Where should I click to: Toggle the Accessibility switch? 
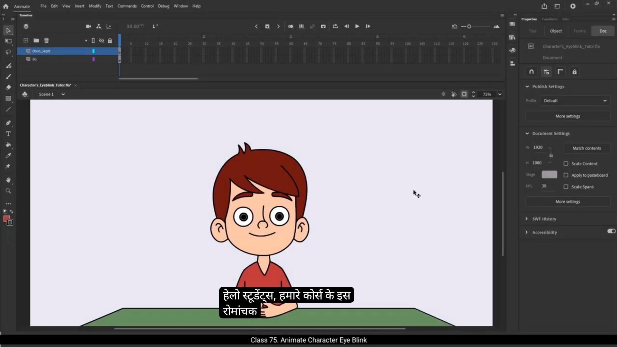[611, 231]
